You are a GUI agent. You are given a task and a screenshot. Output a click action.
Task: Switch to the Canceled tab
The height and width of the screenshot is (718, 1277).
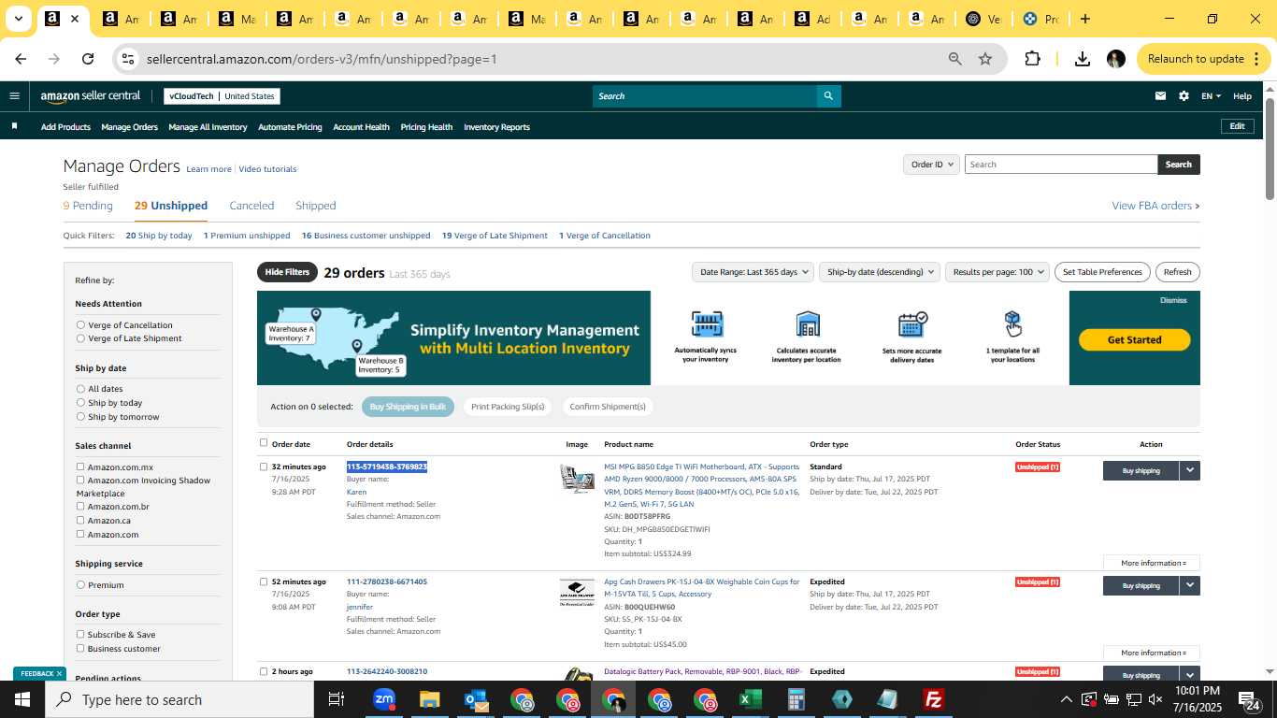click(x=251, y=206)
